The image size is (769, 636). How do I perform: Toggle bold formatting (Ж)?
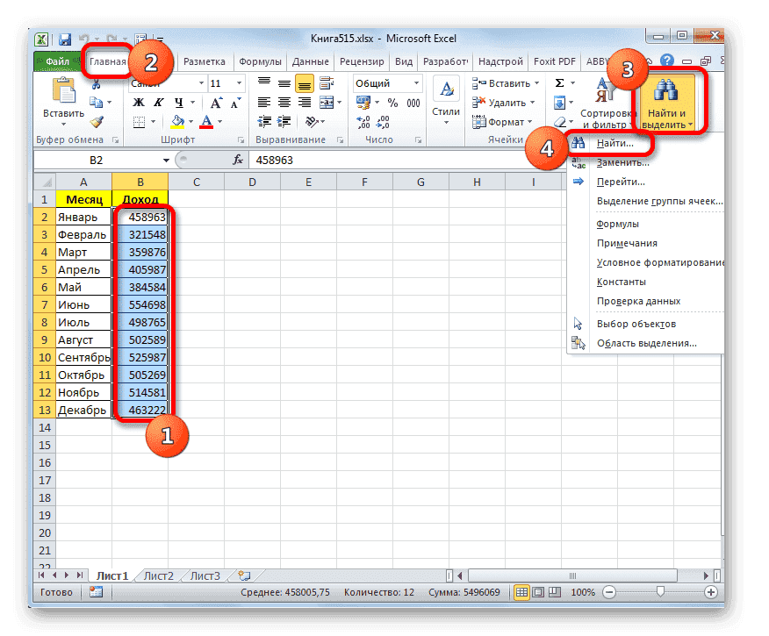pyautogui.click(x=138, y=103)
